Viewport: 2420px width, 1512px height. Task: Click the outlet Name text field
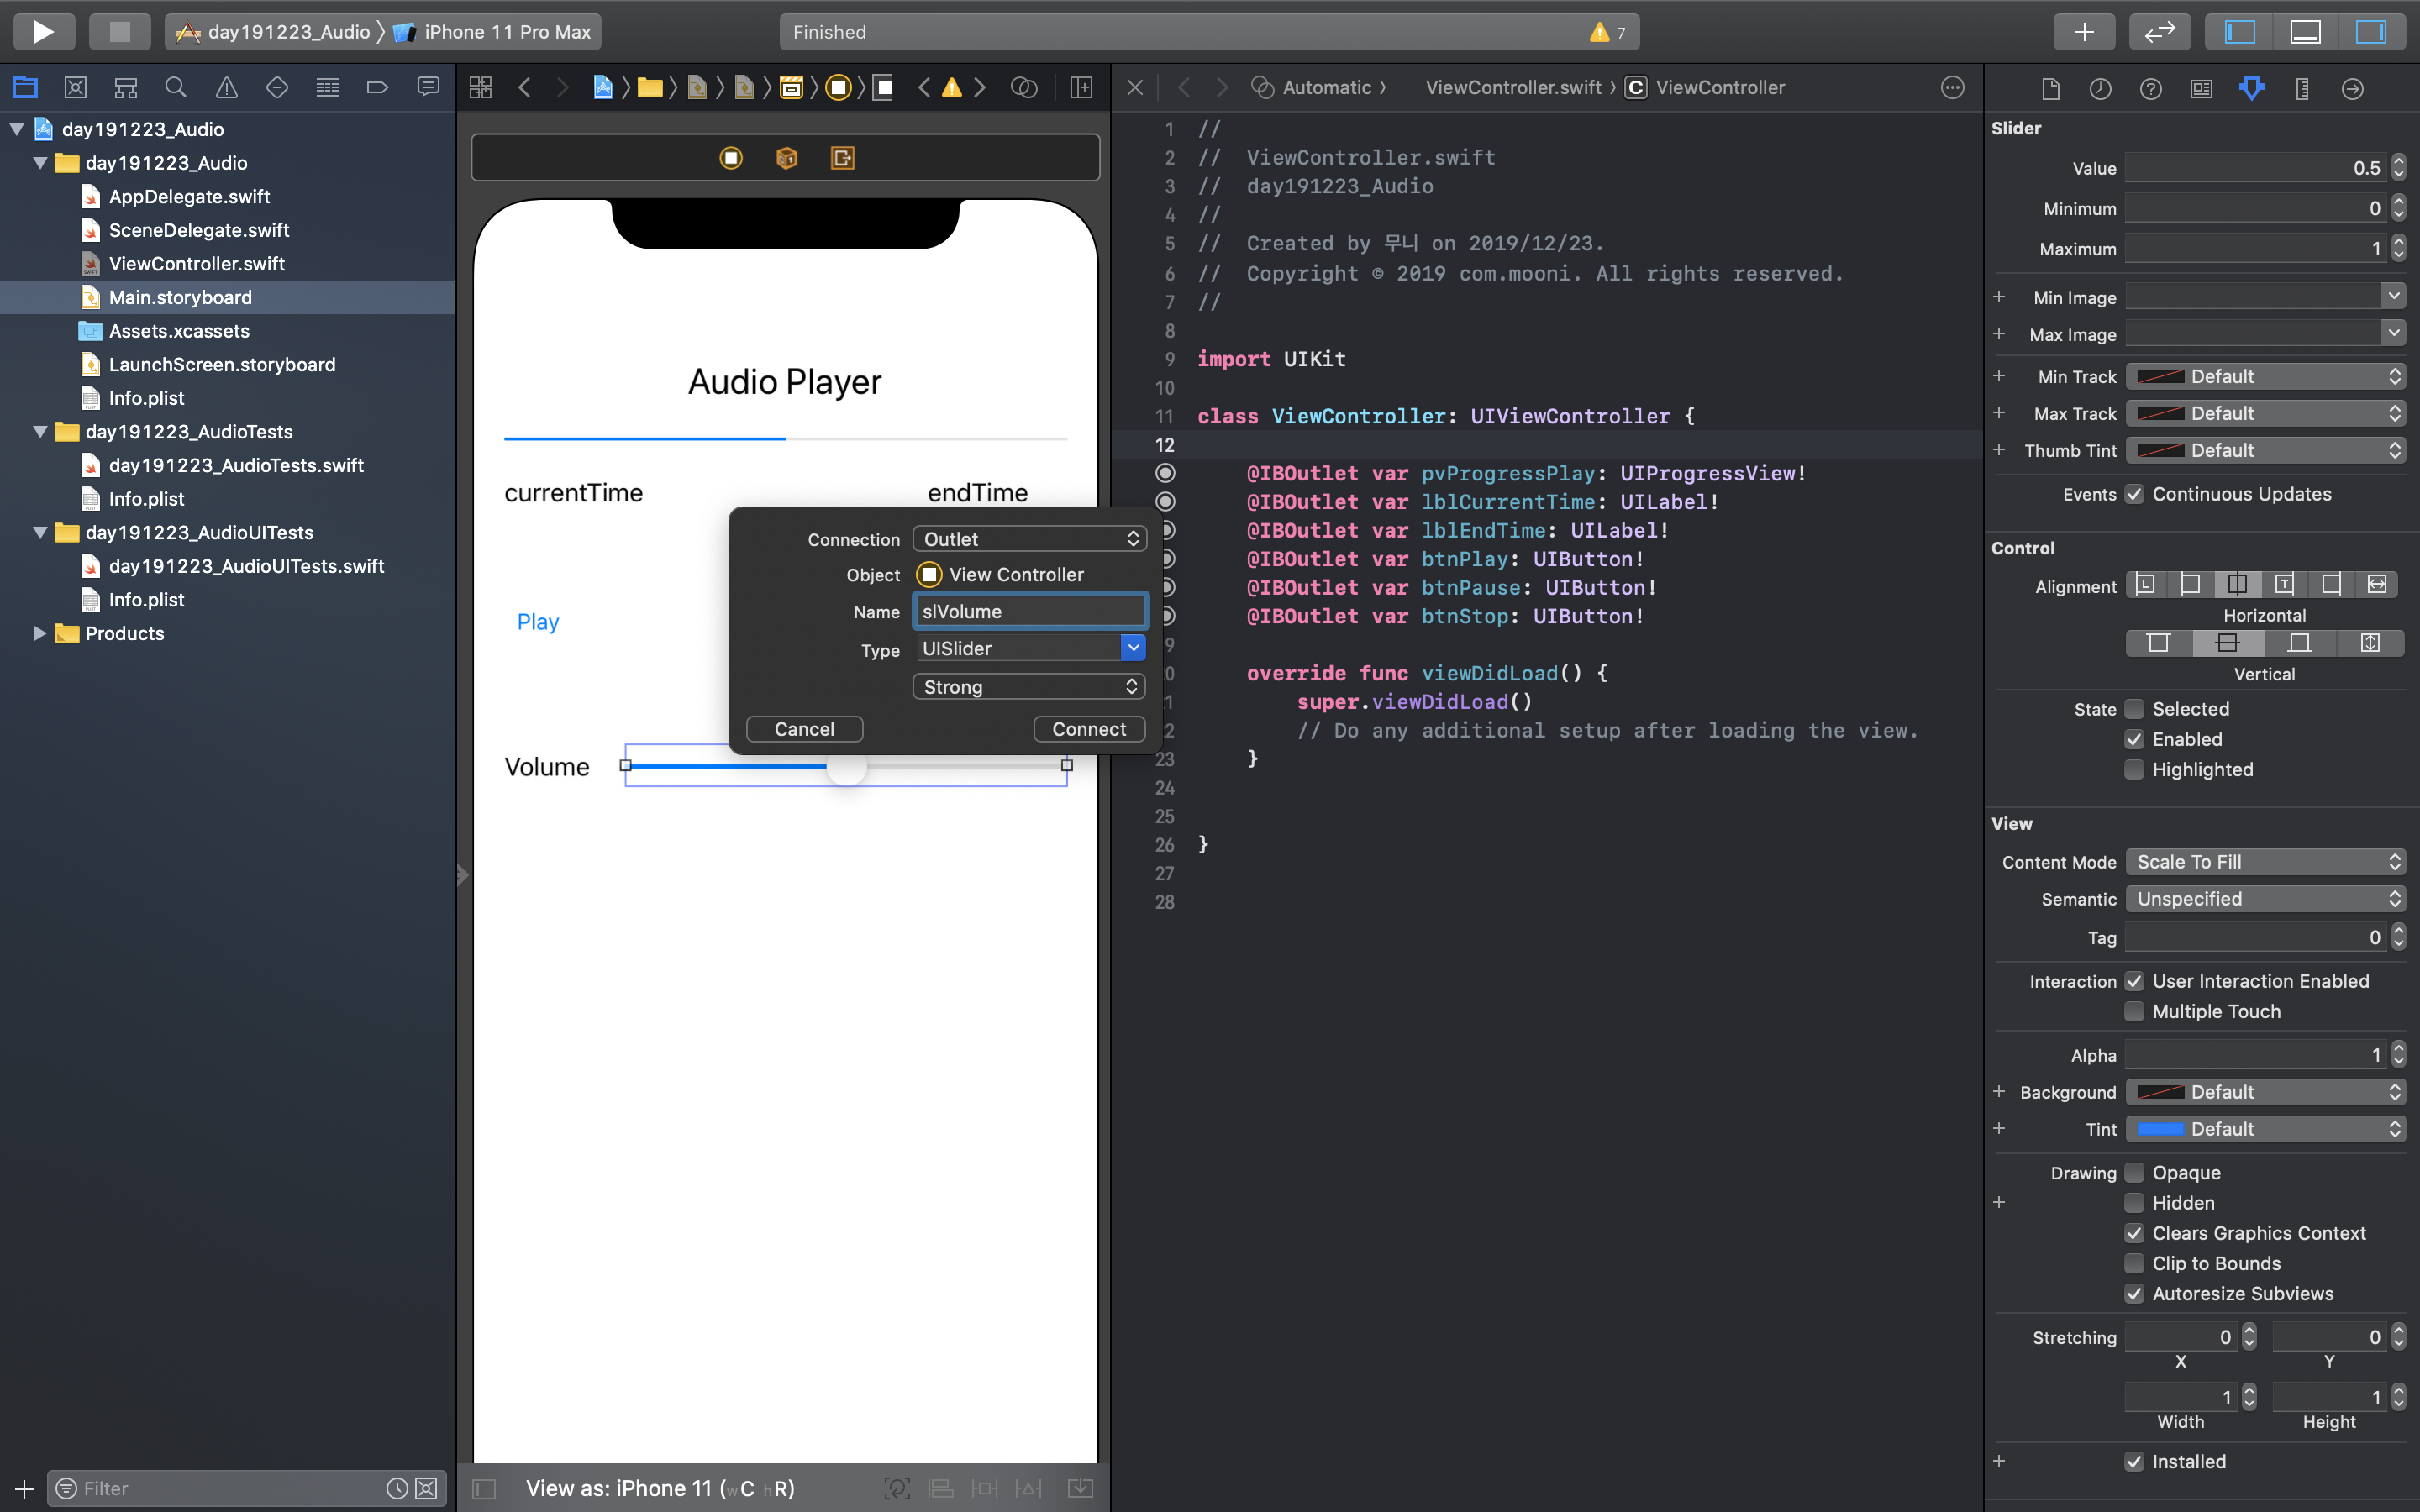[x=1029, y=611]
